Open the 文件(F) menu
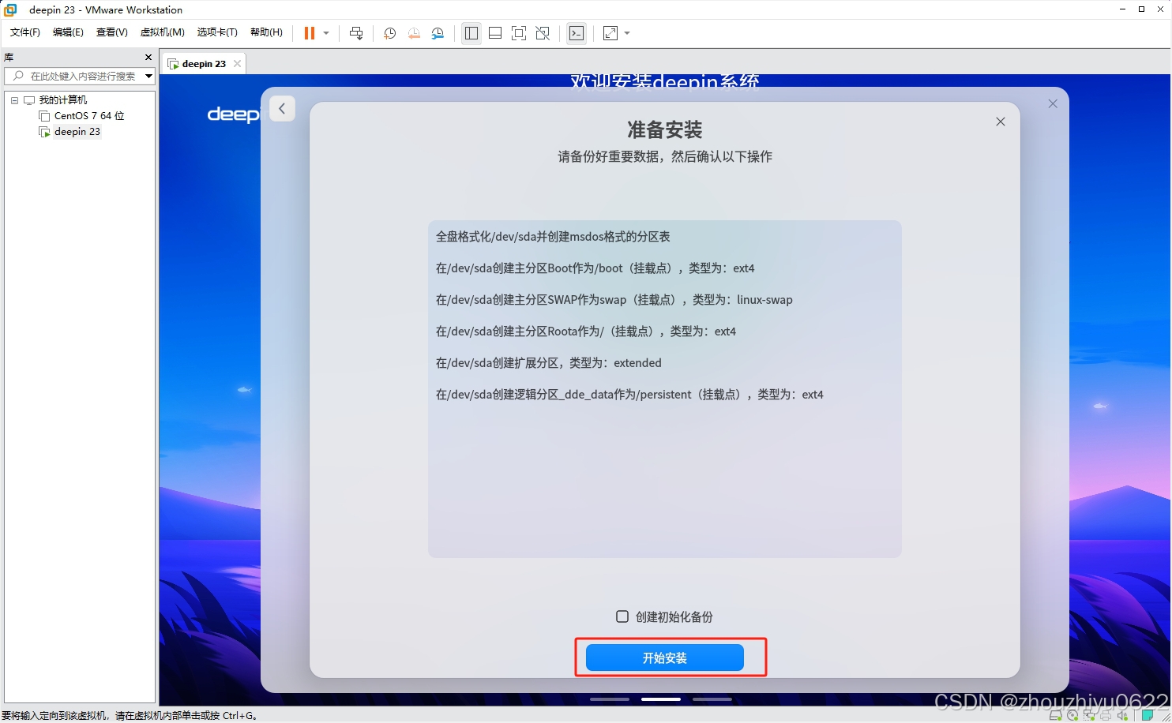 pos(25,32)
